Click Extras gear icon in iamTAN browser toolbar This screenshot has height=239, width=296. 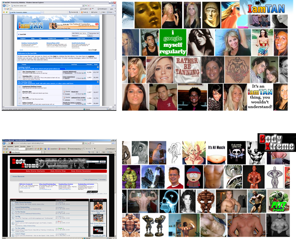click(x=108, y=12)
